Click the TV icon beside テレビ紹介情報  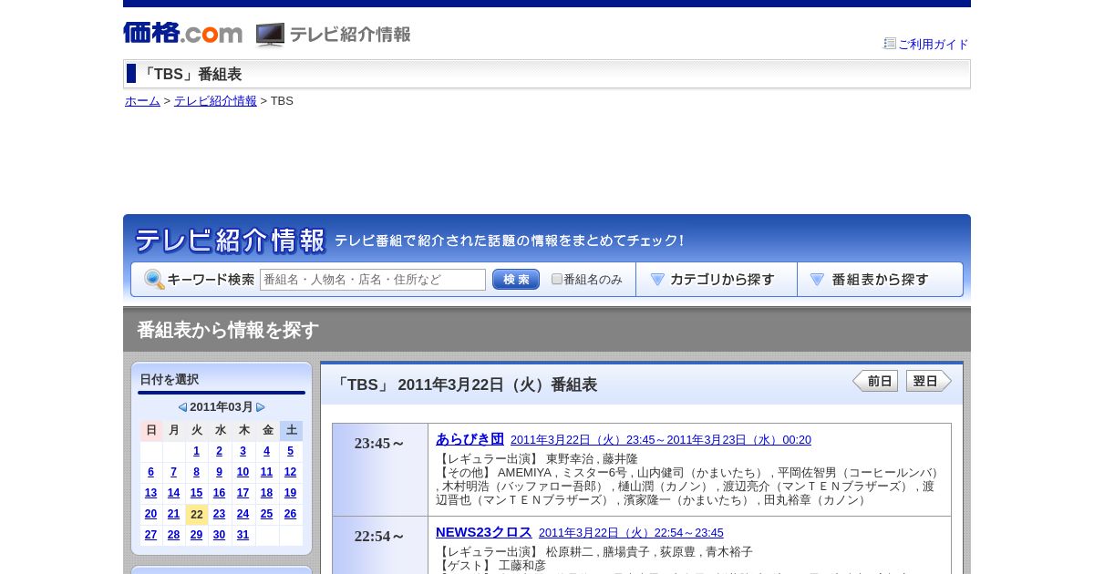(270, 35)
